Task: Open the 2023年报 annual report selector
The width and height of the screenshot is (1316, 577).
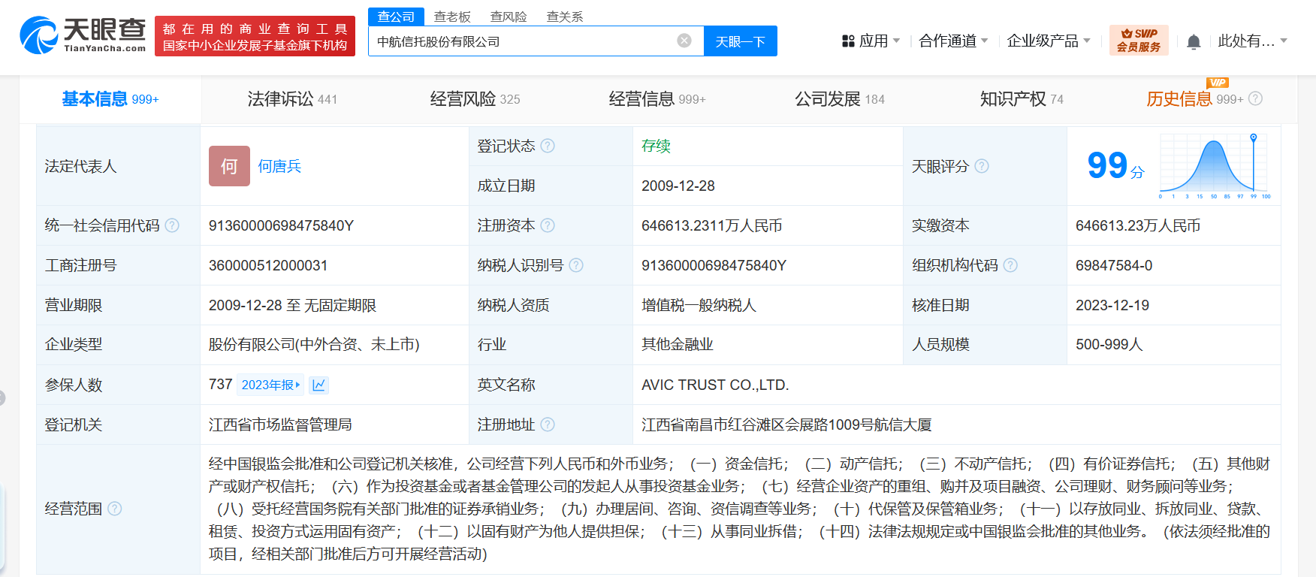Action: (270, 385)
